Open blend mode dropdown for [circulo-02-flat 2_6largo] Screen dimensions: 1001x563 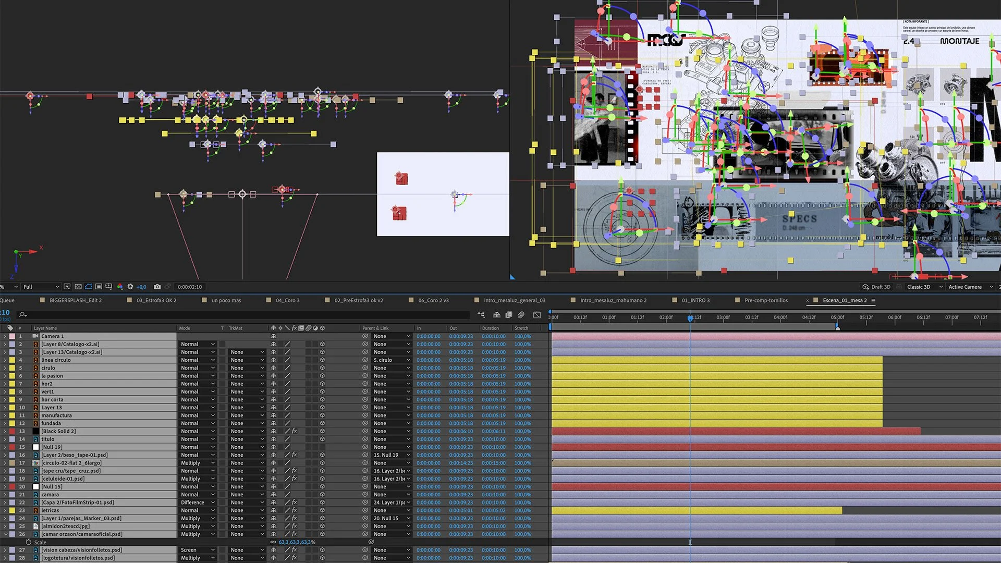pos(198,463)
